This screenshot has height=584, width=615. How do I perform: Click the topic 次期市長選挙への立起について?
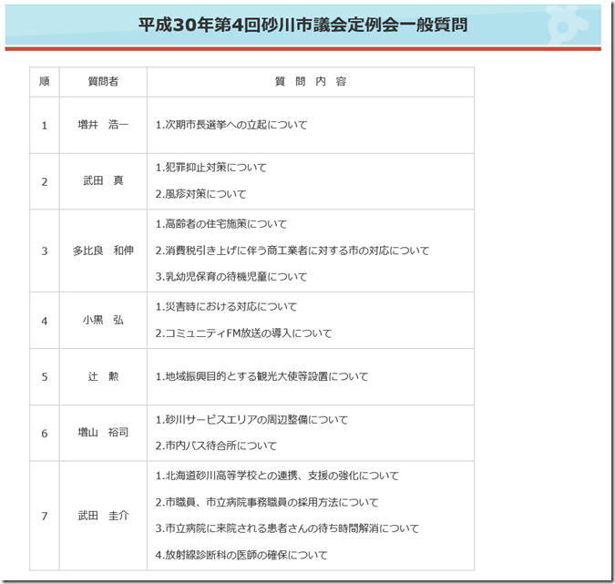231,125
